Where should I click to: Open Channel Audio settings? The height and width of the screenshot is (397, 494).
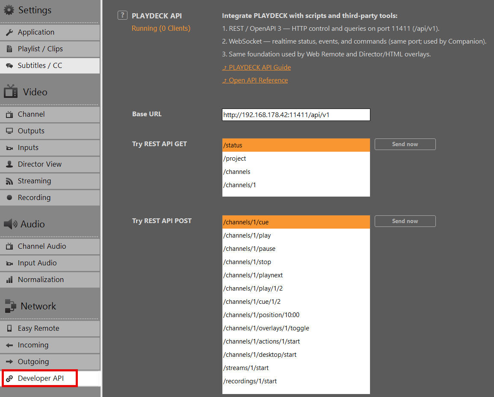(x=50, y=246)
